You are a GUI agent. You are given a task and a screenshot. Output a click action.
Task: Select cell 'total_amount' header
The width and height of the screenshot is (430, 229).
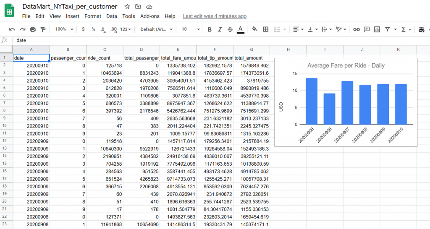point(252,58)
